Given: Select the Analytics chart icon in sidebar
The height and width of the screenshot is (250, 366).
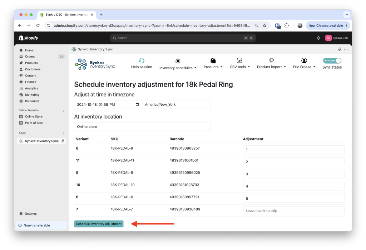Looking at the screenshot, I should coord(21,88).
